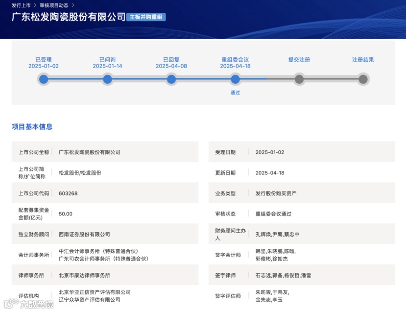Select 广东司农会计师事务所（特殊普通合伙） entry
The width and height of the screenshot is (406, 312).
point(105,259)
